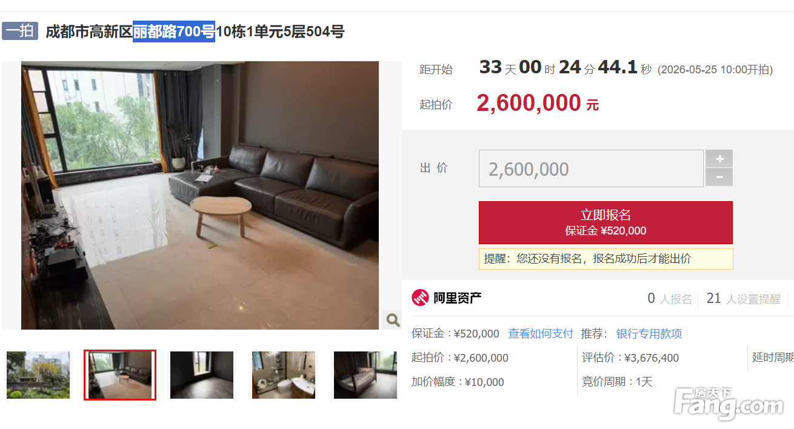
Task: Click the 0 人报名 registration counter
Action: pyautogui.click(x=670, y=299)
